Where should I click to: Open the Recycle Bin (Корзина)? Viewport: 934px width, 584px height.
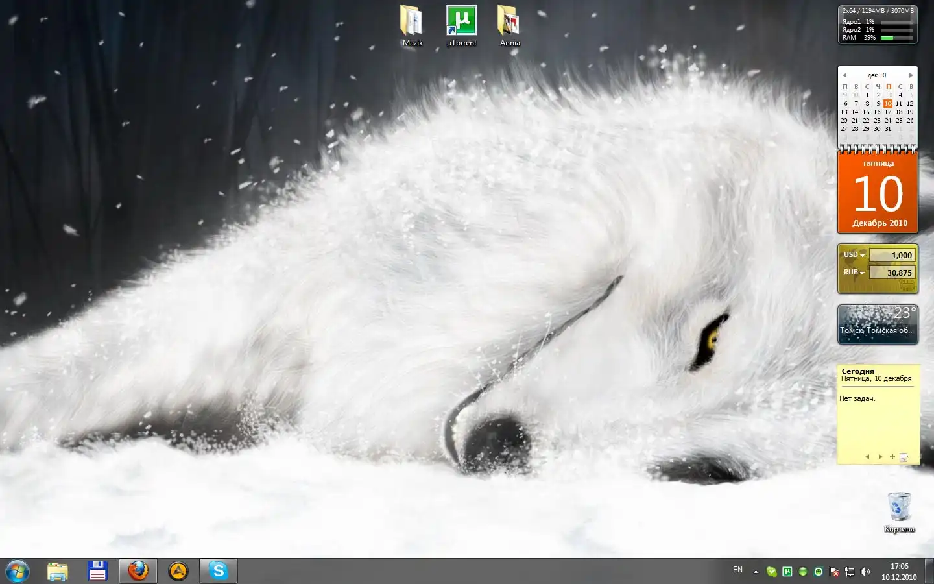point(899,507)
